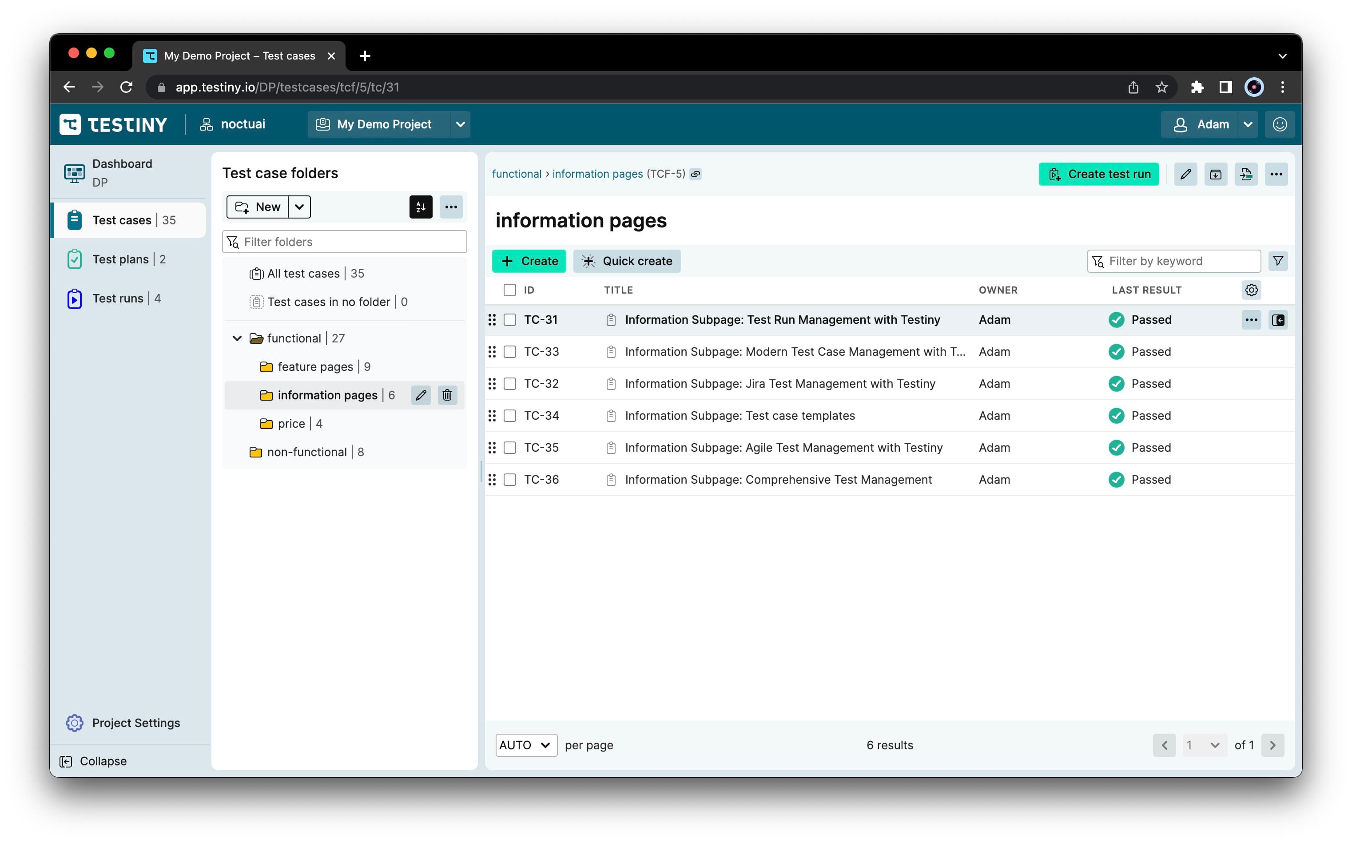Delete the information pages folder

tap(446, 395)
